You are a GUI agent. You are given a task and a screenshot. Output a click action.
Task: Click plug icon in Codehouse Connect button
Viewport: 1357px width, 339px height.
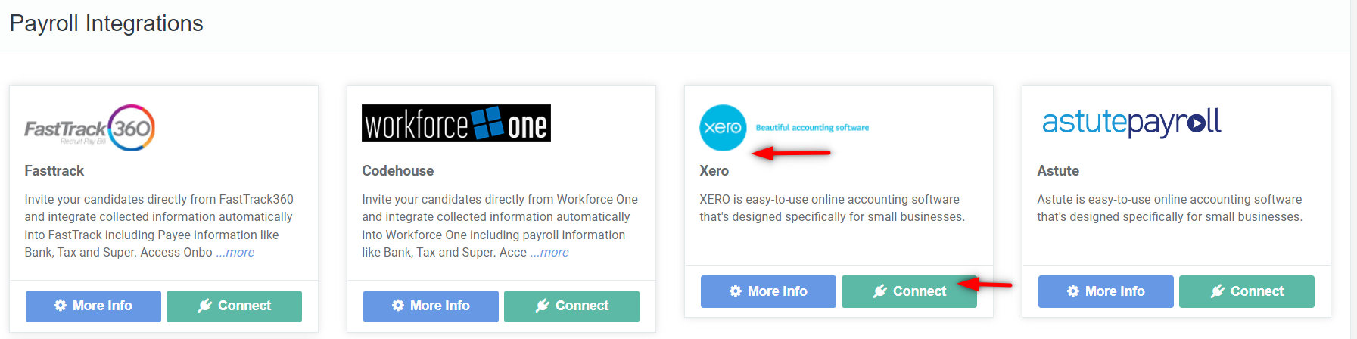(x=542, y=306)
